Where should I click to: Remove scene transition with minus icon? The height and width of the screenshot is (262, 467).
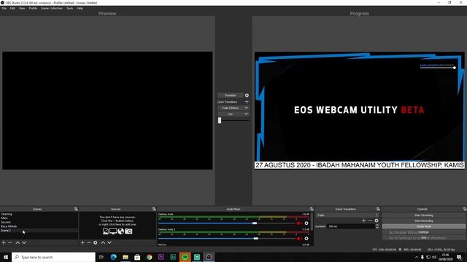tap(370, 221)
